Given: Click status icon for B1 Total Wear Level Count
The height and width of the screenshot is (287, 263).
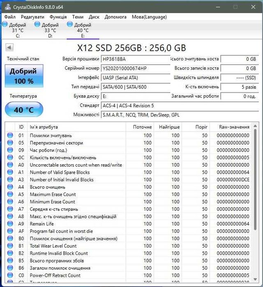Looking at the screenshot, I should [x=10, y=246].
